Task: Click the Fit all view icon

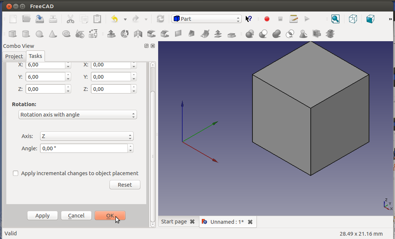Action: point(335,19)
